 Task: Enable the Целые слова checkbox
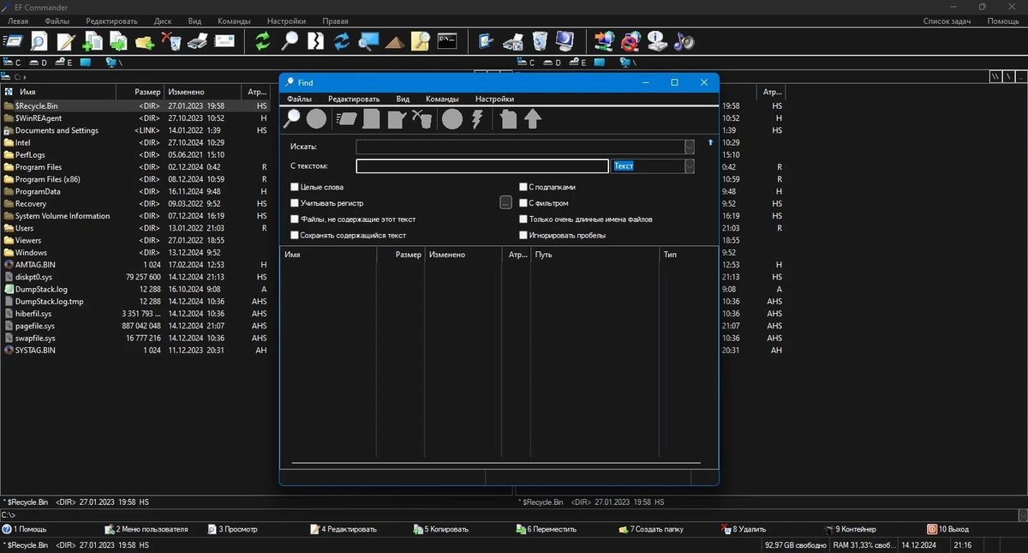(295, 187)
